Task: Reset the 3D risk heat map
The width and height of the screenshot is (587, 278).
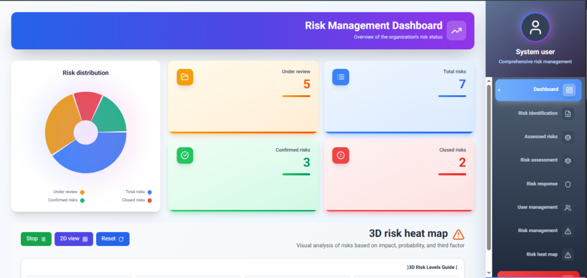Action: point(112,239)
